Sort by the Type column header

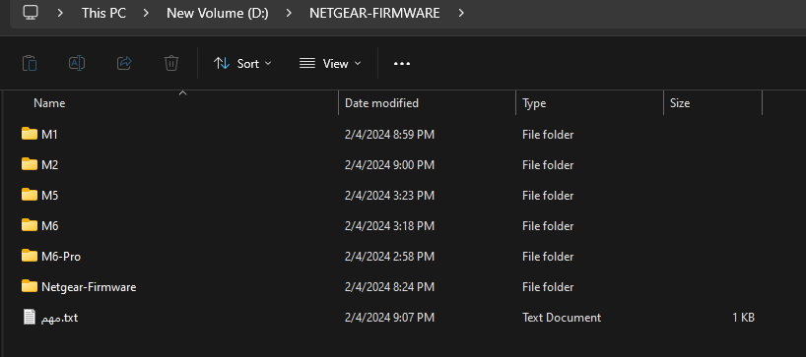[534, 103]
